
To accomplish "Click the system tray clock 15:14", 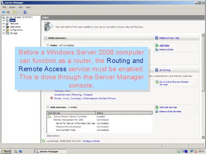I will (201, 151).
